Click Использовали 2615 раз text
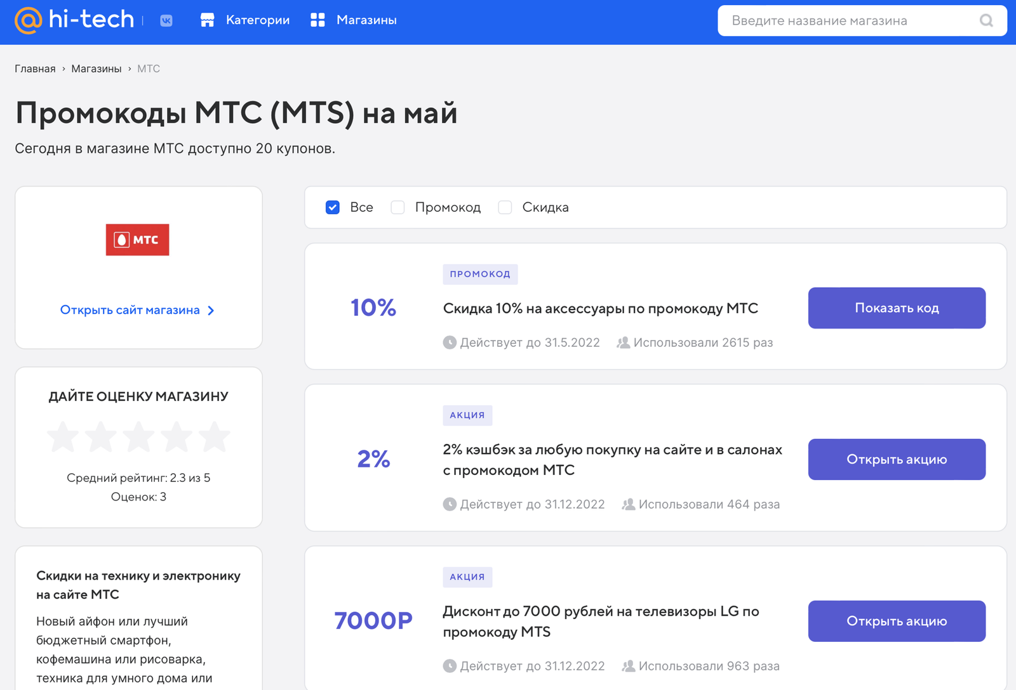The height and width of the screenshot is (690, 1016). coord(703,342)
